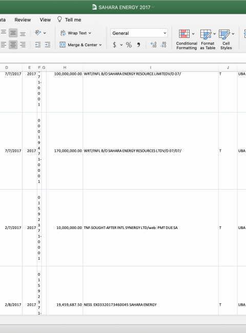The width and height of the screenshot is (246, 333).
Task: Select the TNF-SOUGHT-AFTER INTL SYNERGY cell
Action: (x=150, y=227)
